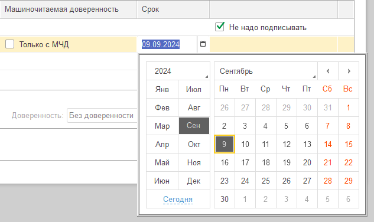Choose month Фев in the calendar
Viewport: 374px width, 222px height.
[162, 107]
